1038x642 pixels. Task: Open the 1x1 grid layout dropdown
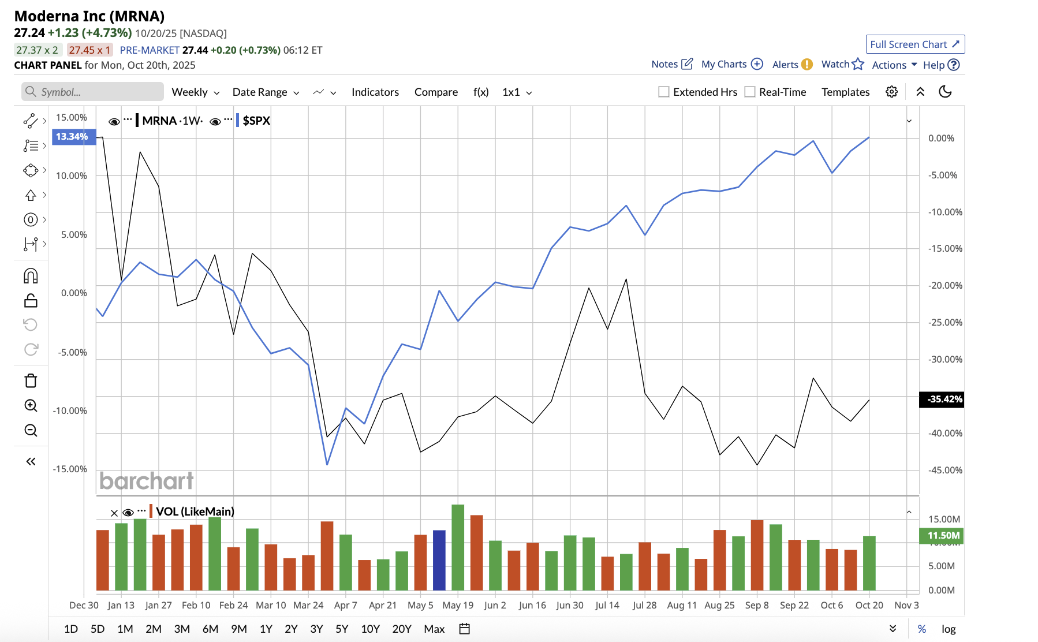(517, 92)
